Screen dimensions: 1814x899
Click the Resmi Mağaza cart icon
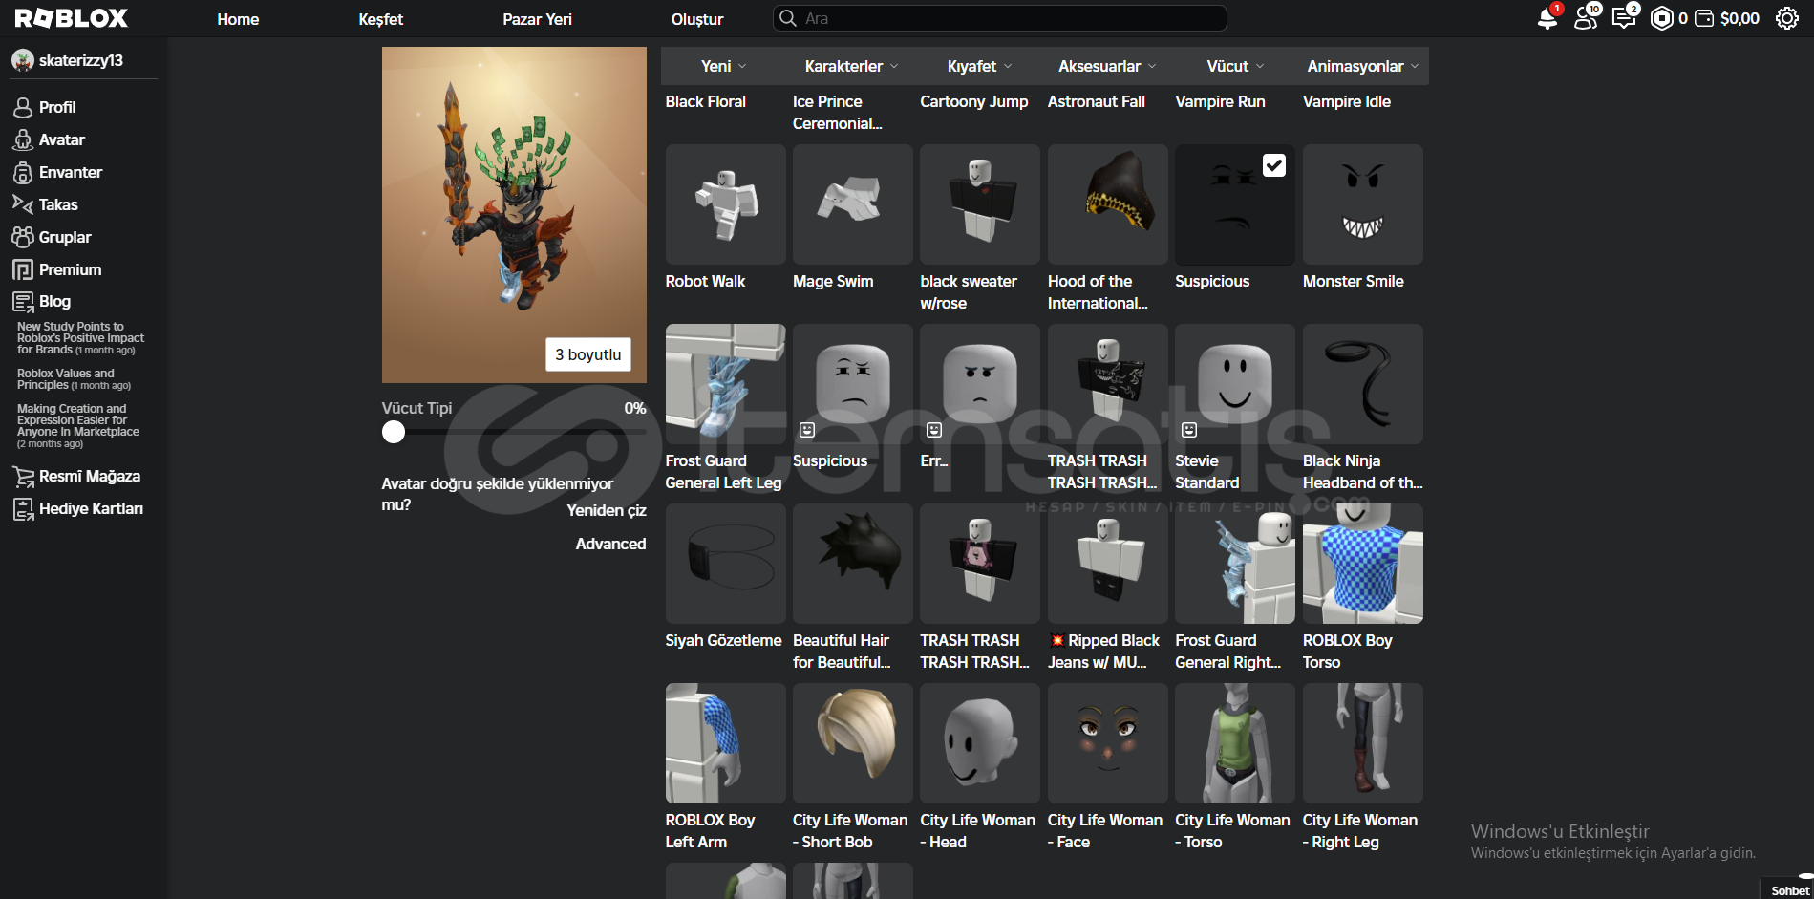click(23, 476)
